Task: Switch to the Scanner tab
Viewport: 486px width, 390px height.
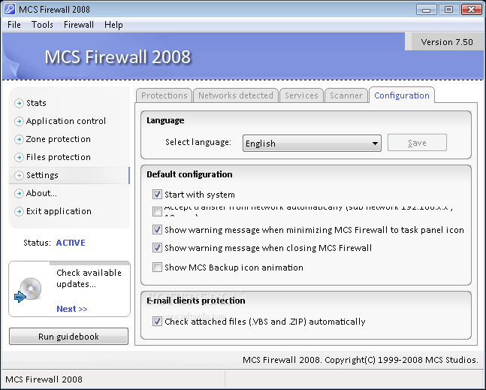Action: pos(346,95)
